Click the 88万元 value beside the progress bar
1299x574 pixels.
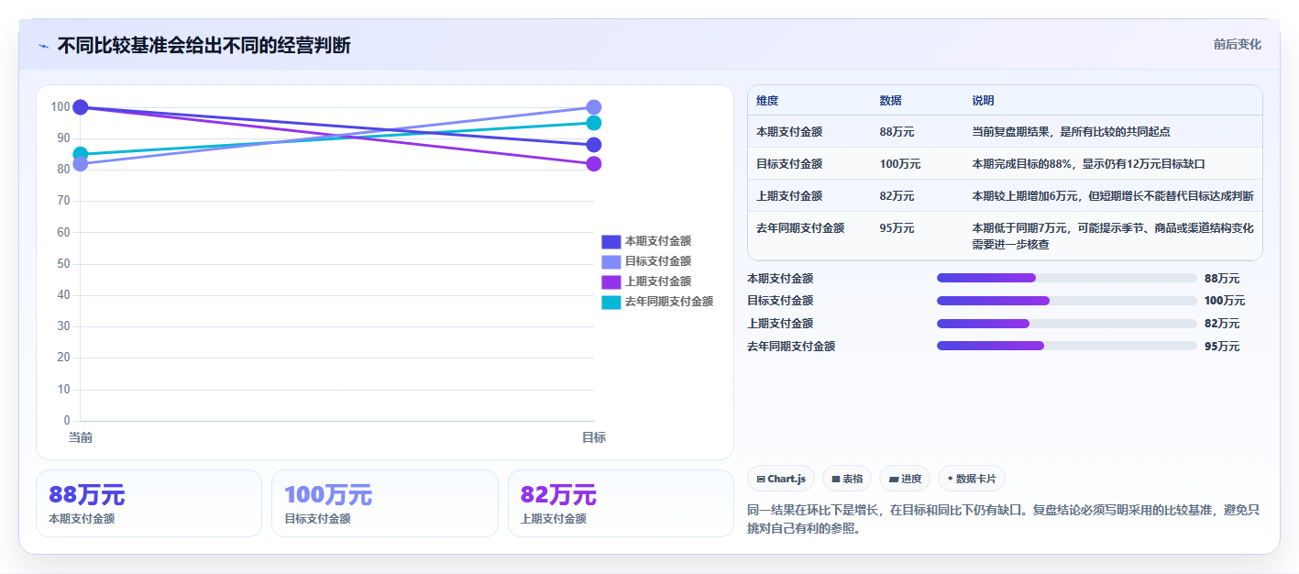point(1222,278)
